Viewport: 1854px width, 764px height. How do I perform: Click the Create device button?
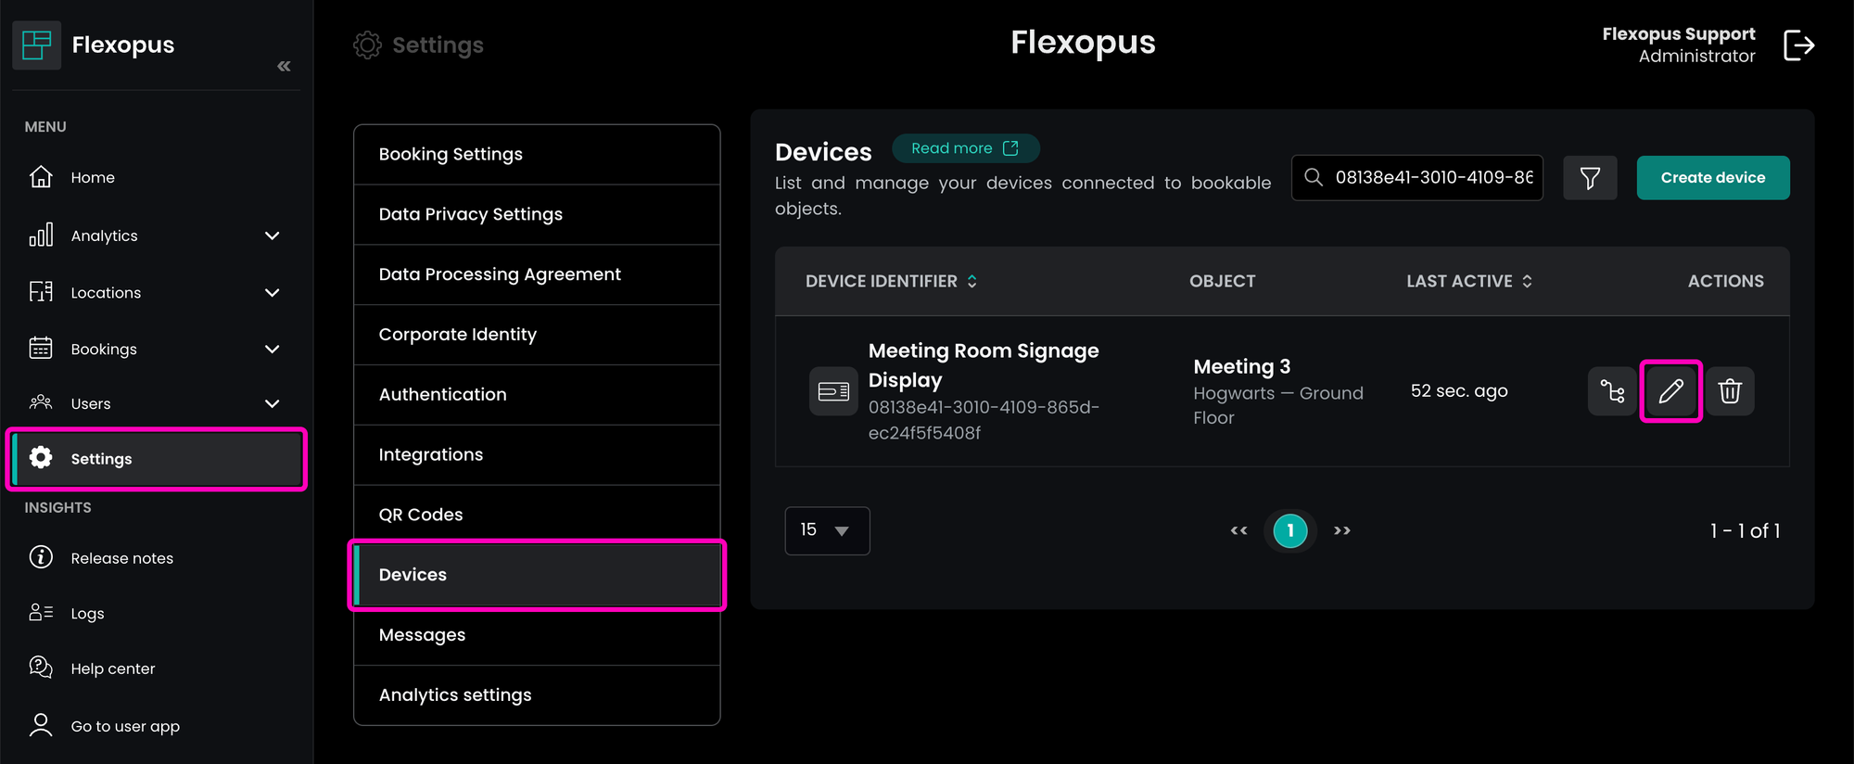(1712, 178)
